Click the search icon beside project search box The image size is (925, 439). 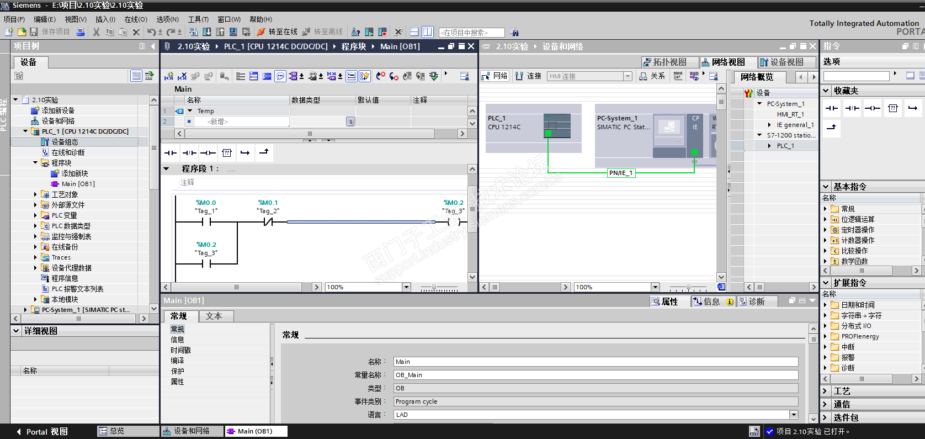514,33
